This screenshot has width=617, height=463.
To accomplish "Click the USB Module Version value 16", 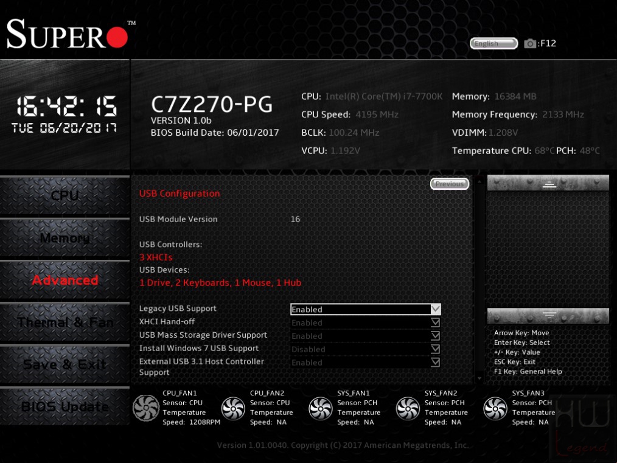I will 295,219.
